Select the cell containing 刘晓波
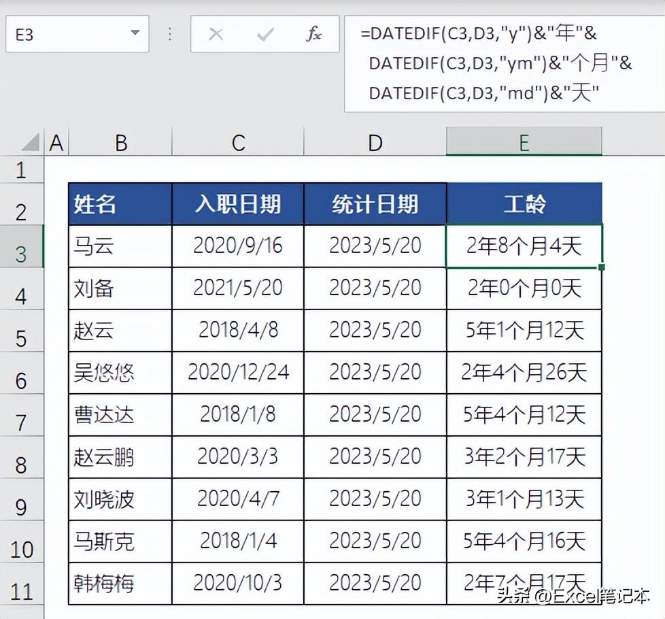 pyautogui.click(x=120, y=499)
